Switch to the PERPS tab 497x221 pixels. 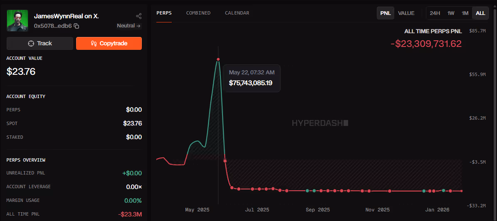click(164, 13)
